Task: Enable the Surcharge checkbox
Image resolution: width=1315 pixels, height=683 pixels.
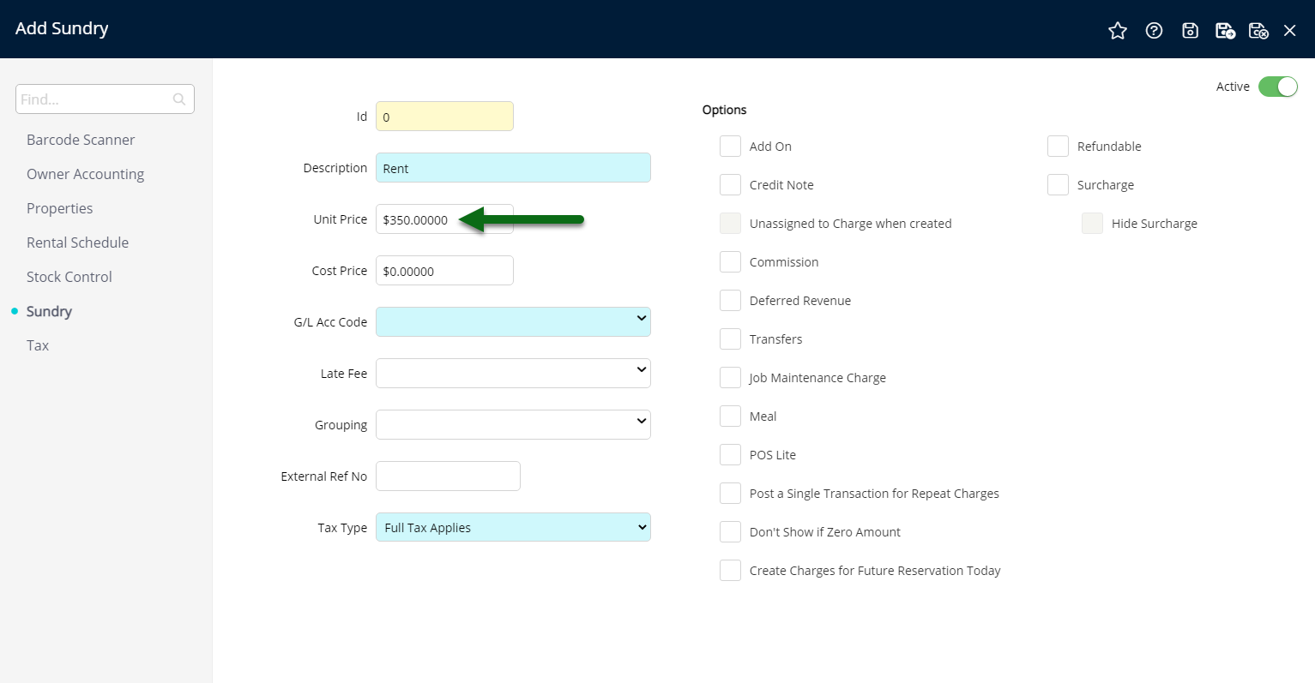Action: click(1058, 184)
